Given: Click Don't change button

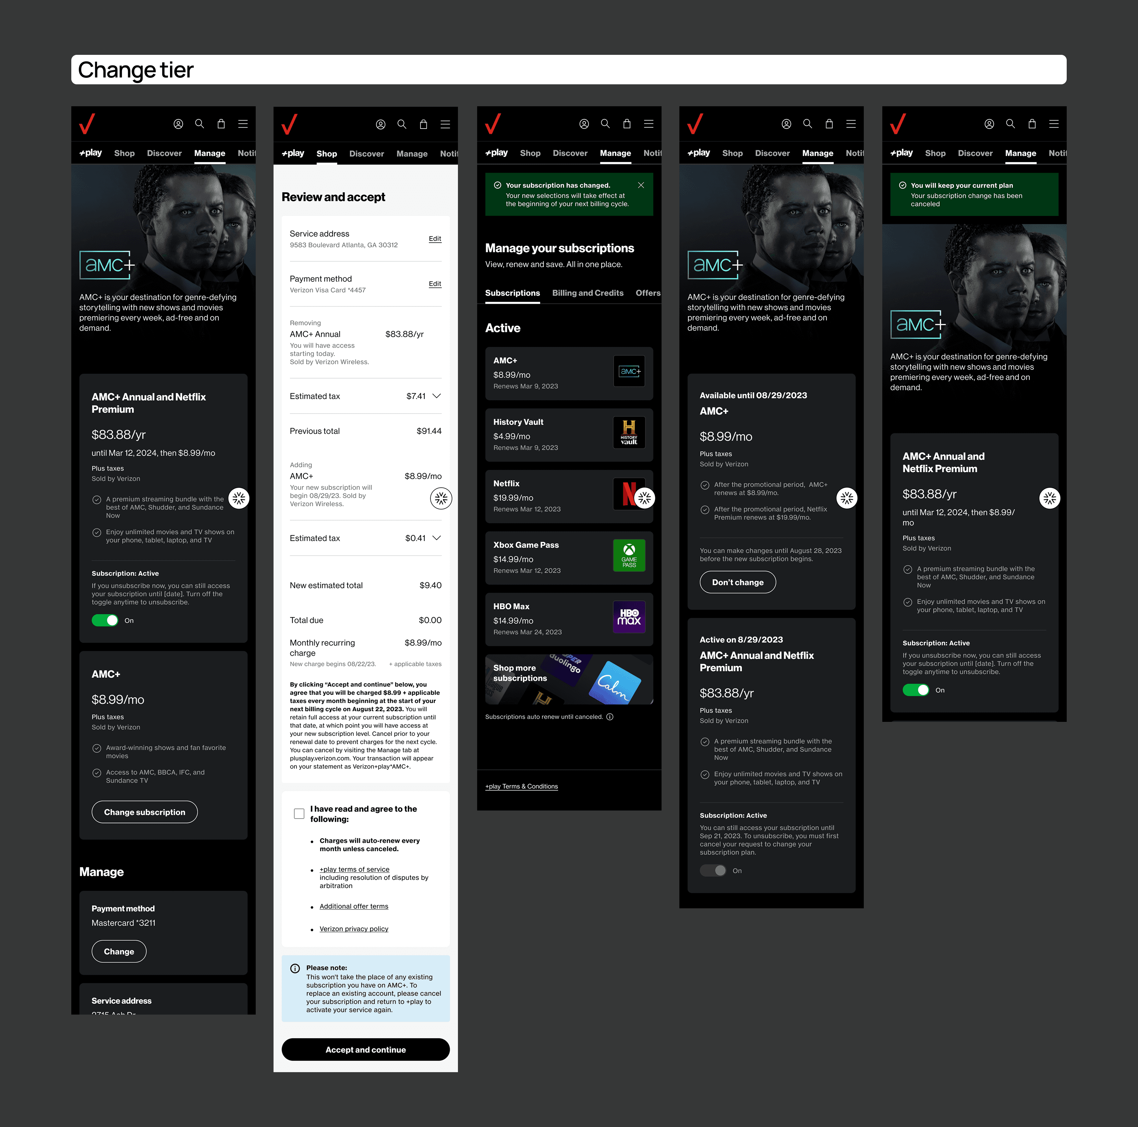Looking at the screenshot, I should [x=737, y=582].
